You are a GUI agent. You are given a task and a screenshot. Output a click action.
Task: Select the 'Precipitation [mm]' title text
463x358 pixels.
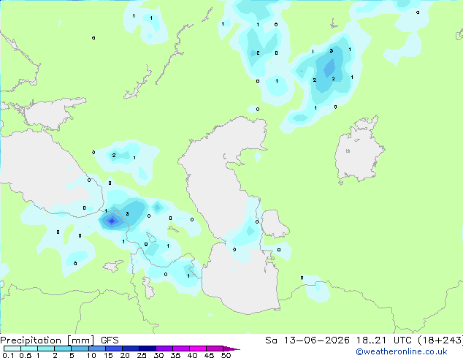(x=47, y=340)
